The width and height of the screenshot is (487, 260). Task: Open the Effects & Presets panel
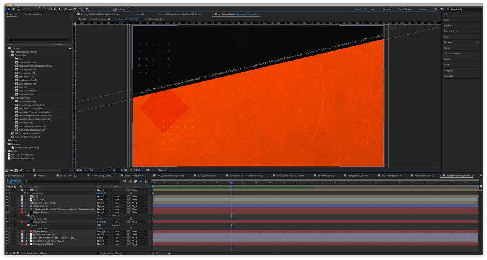(452, 31)
